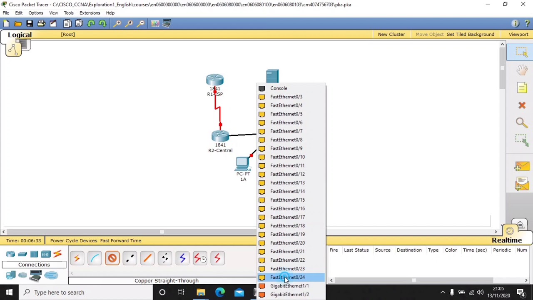533x300 pixels.
Task: Click Fast Forward Time
Action: click(x=121, y=240)
